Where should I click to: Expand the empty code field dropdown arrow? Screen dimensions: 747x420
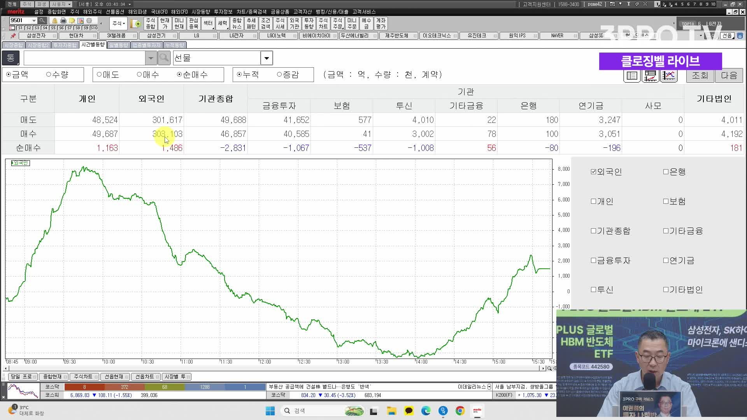point(151,58)
